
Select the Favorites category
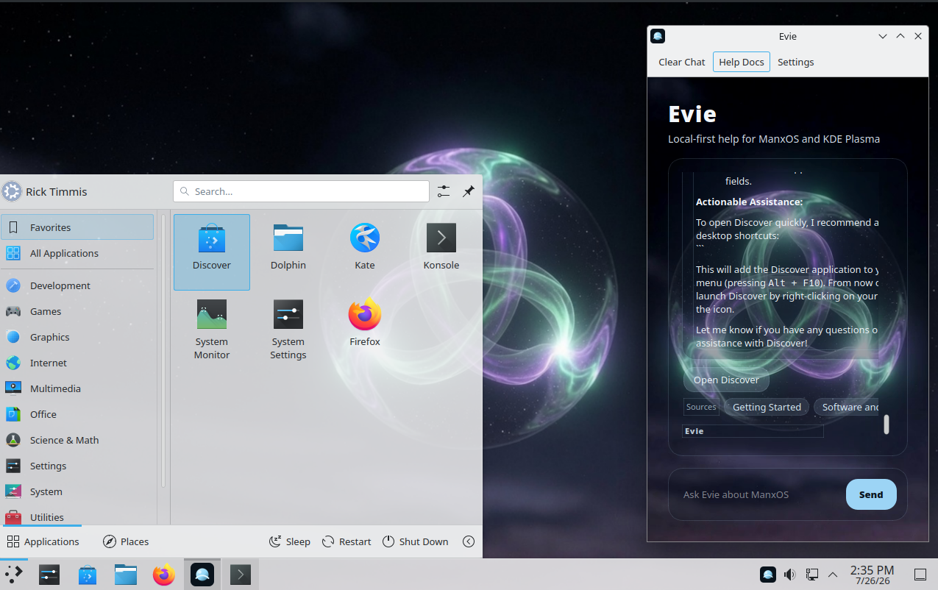point(77,227)
